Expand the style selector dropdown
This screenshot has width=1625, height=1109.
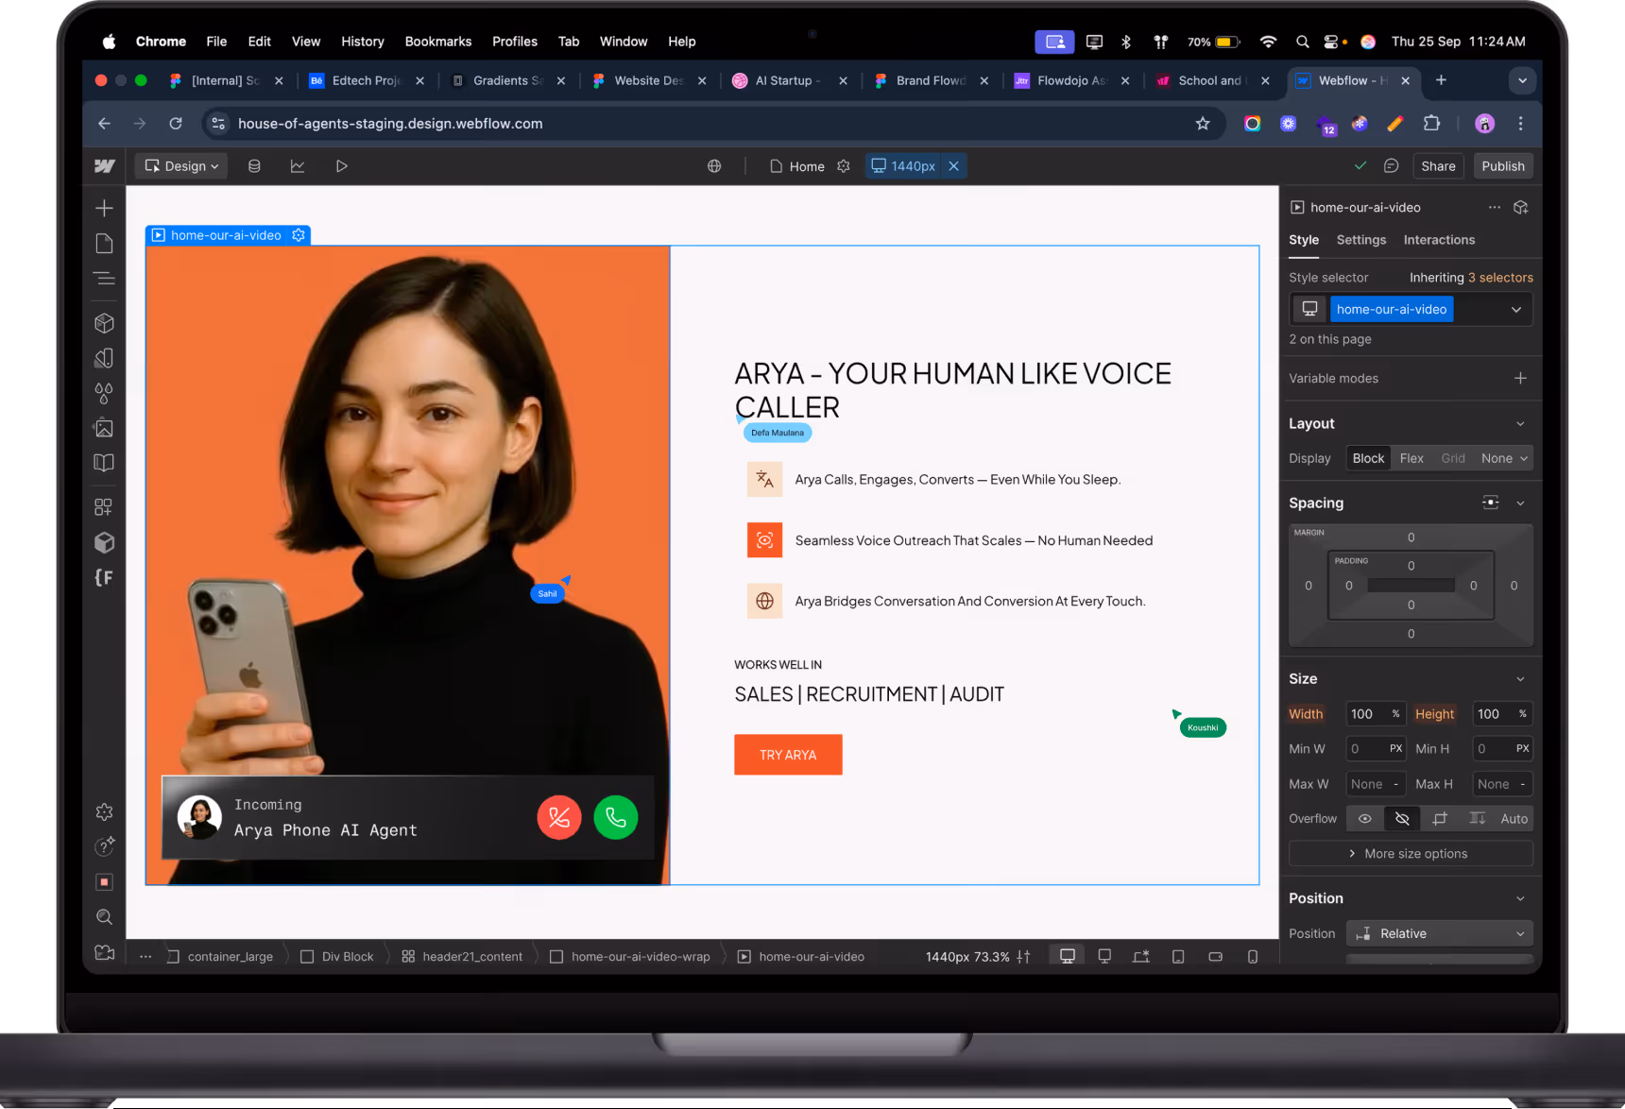(1515, 309)
